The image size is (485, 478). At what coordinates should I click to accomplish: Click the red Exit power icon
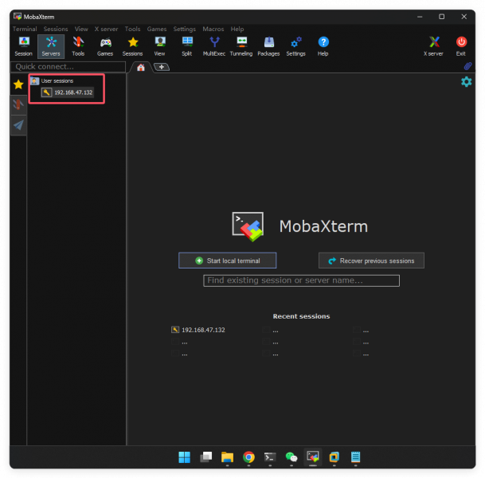[461, 46]
